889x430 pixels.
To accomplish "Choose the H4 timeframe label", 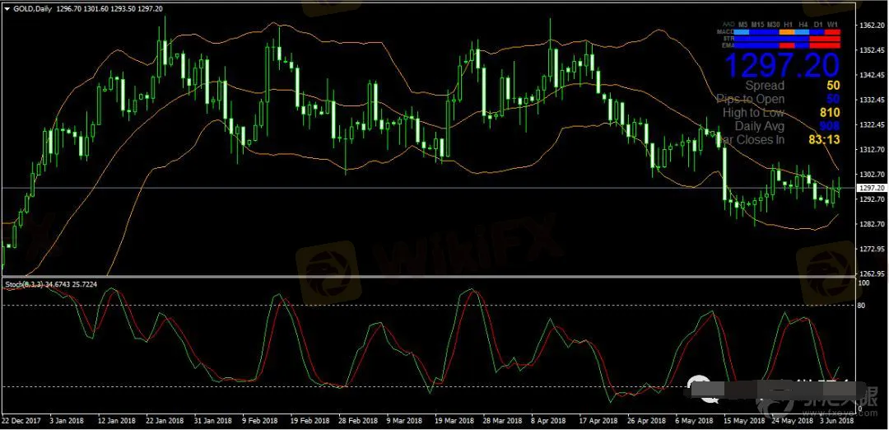I will tap(803, 25).
